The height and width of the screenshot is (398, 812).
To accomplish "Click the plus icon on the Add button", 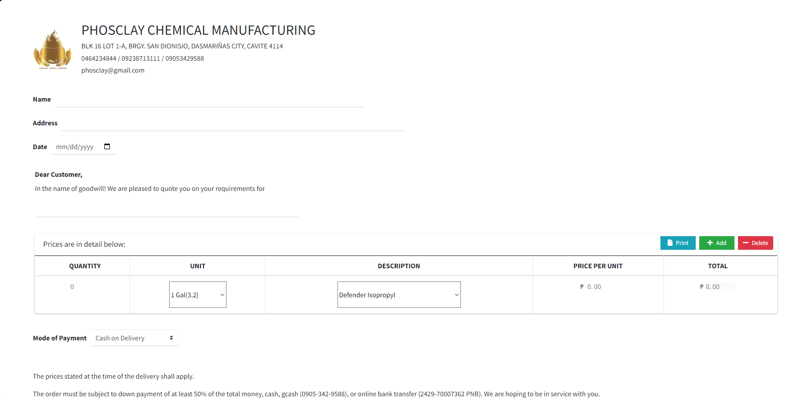I will click(x=710, y=243).
